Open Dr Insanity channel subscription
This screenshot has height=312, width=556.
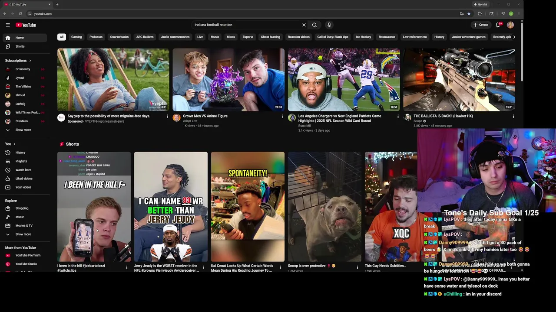(x=24, y=69)
